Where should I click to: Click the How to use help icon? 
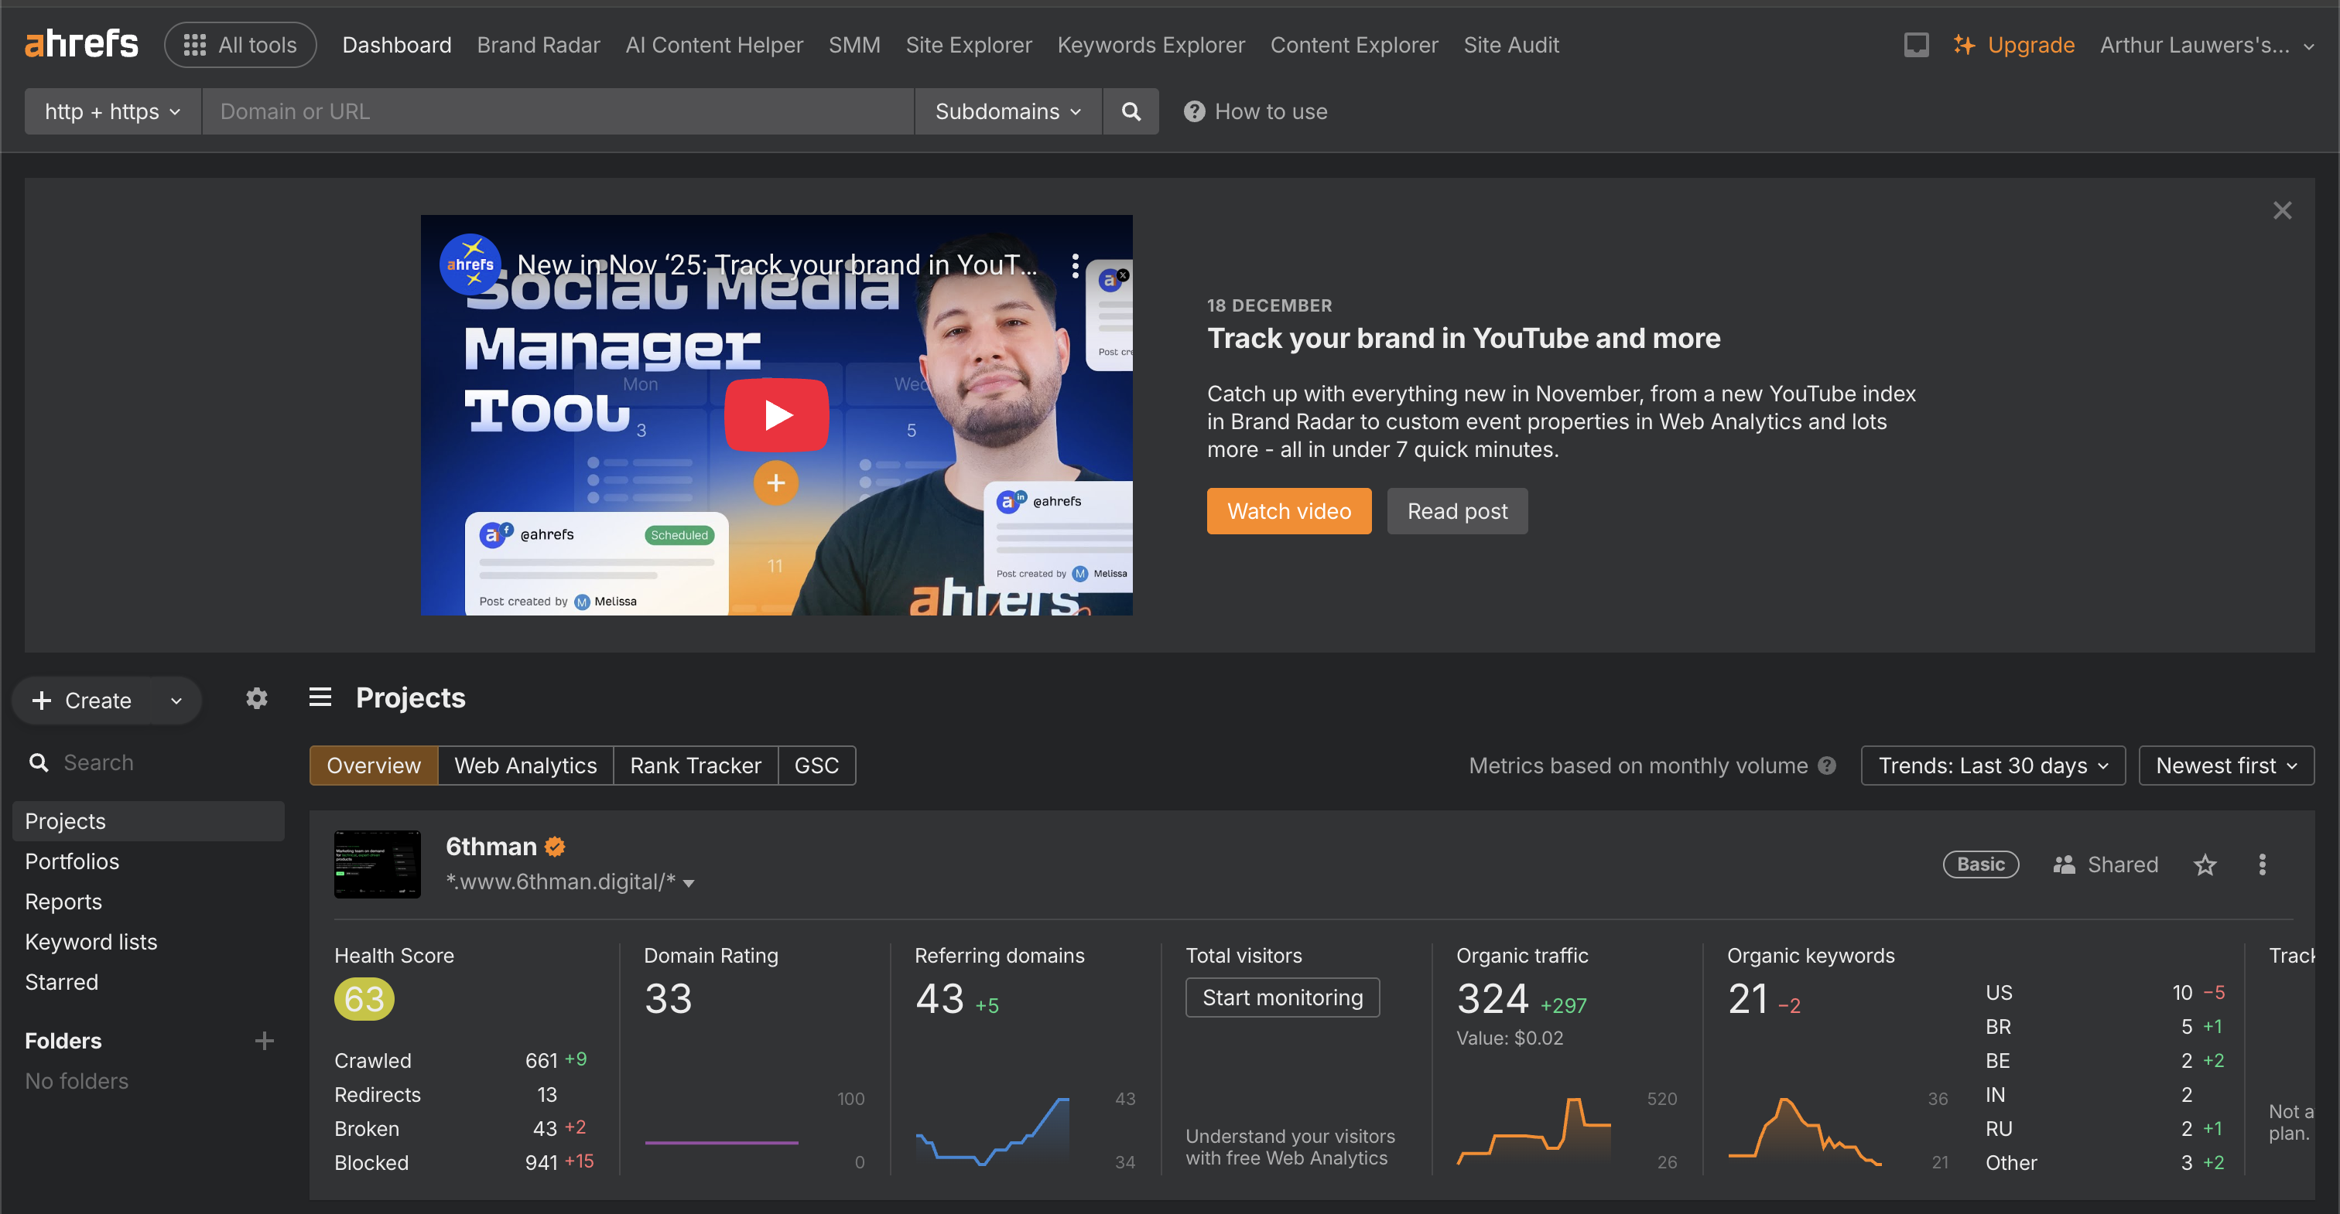click(1194, 111)
